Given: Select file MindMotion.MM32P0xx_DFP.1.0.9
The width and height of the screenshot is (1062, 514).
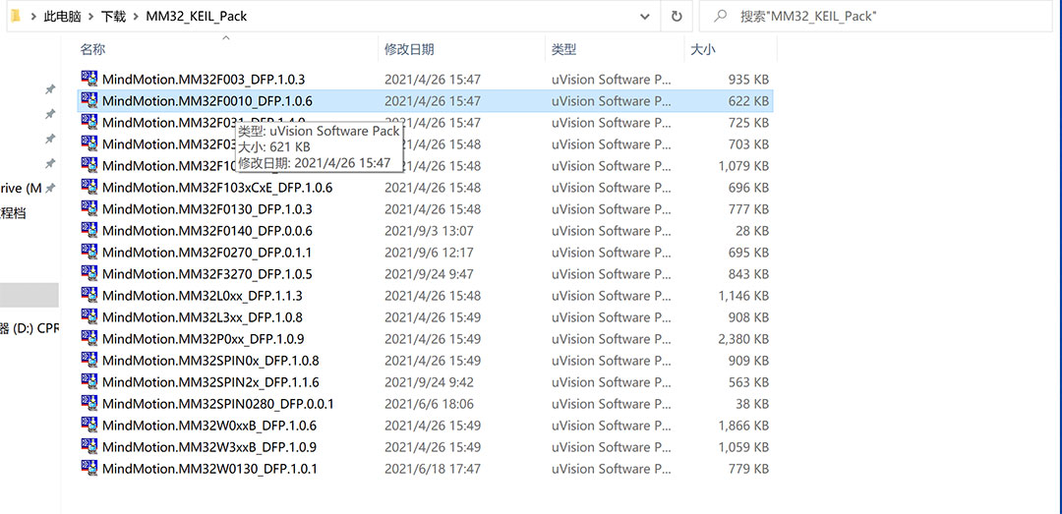Looking at the screenshot, I should coord(204,339).
